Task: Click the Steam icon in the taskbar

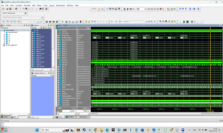Action: [84, 130]
